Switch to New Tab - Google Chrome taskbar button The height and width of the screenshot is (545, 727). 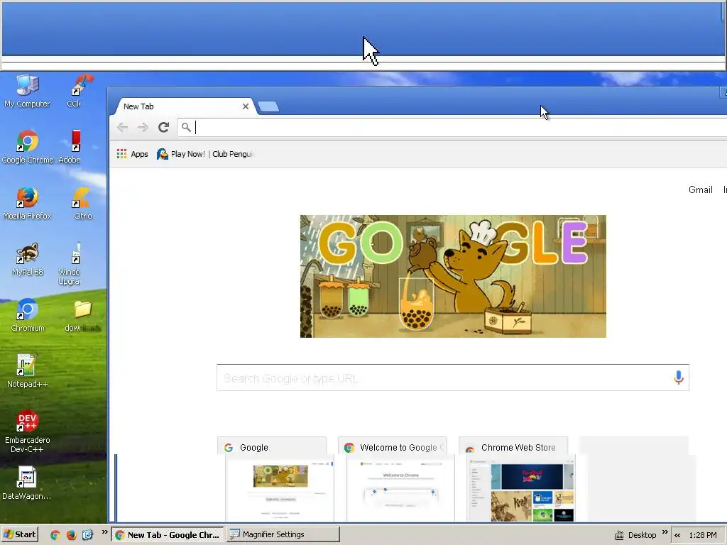tap(168, 535)
